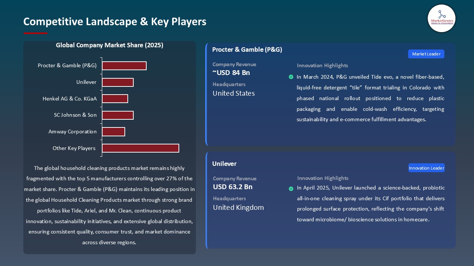
Task: Click the red underline accent below the title
Action: pos(35,33)
